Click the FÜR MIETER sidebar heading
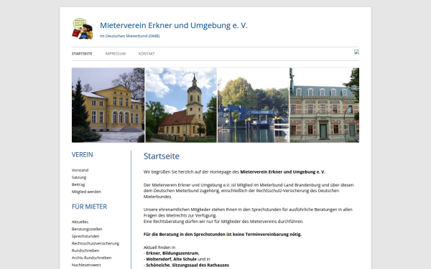The width and height of the screenshot is (431, 269). 89,207
